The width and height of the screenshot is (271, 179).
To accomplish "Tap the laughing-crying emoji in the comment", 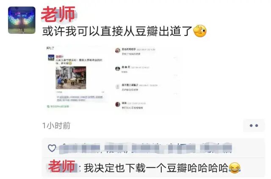I will [235, 168].
